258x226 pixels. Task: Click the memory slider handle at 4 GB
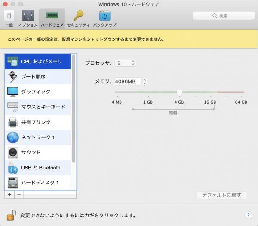179,93
